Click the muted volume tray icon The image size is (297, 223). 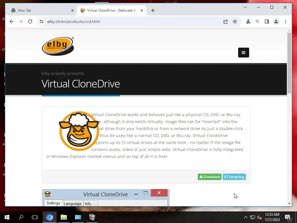(259, 217)
